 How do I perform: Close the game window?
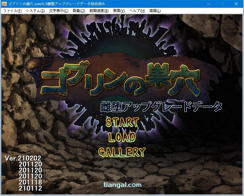pyautogui.click(x=236, y=4)
